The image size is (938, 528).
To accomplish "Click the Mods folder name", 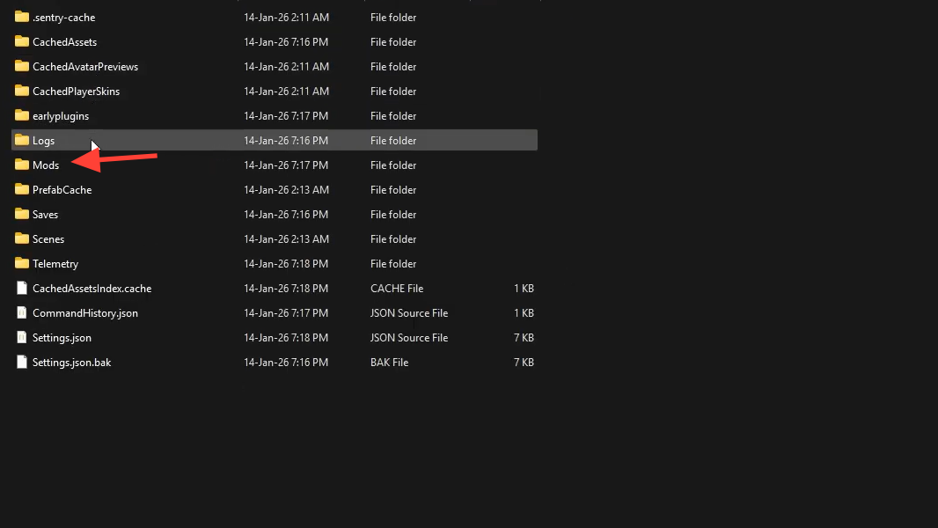I will click(46, 165).
